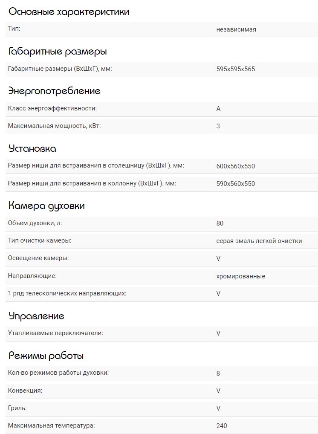Screen dimensions: 318x434
Task: Select the maximum power value "3"
Action: 218,126
